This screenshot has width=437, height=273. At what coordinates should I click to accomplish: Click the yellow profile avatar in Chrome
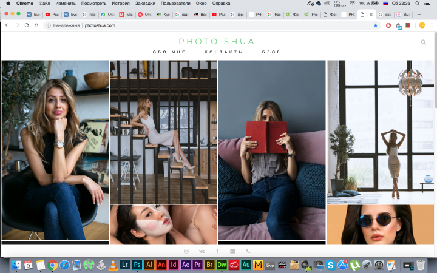tap(422, 25)
